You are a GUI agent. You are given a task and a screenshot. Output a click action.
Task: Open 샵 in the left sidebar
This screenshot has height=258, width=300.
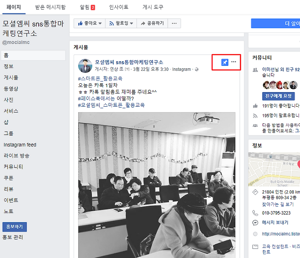6,122
